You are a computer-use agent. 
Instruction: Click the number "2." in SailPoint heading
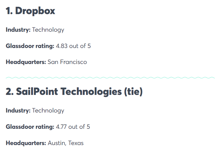point(10,92)
